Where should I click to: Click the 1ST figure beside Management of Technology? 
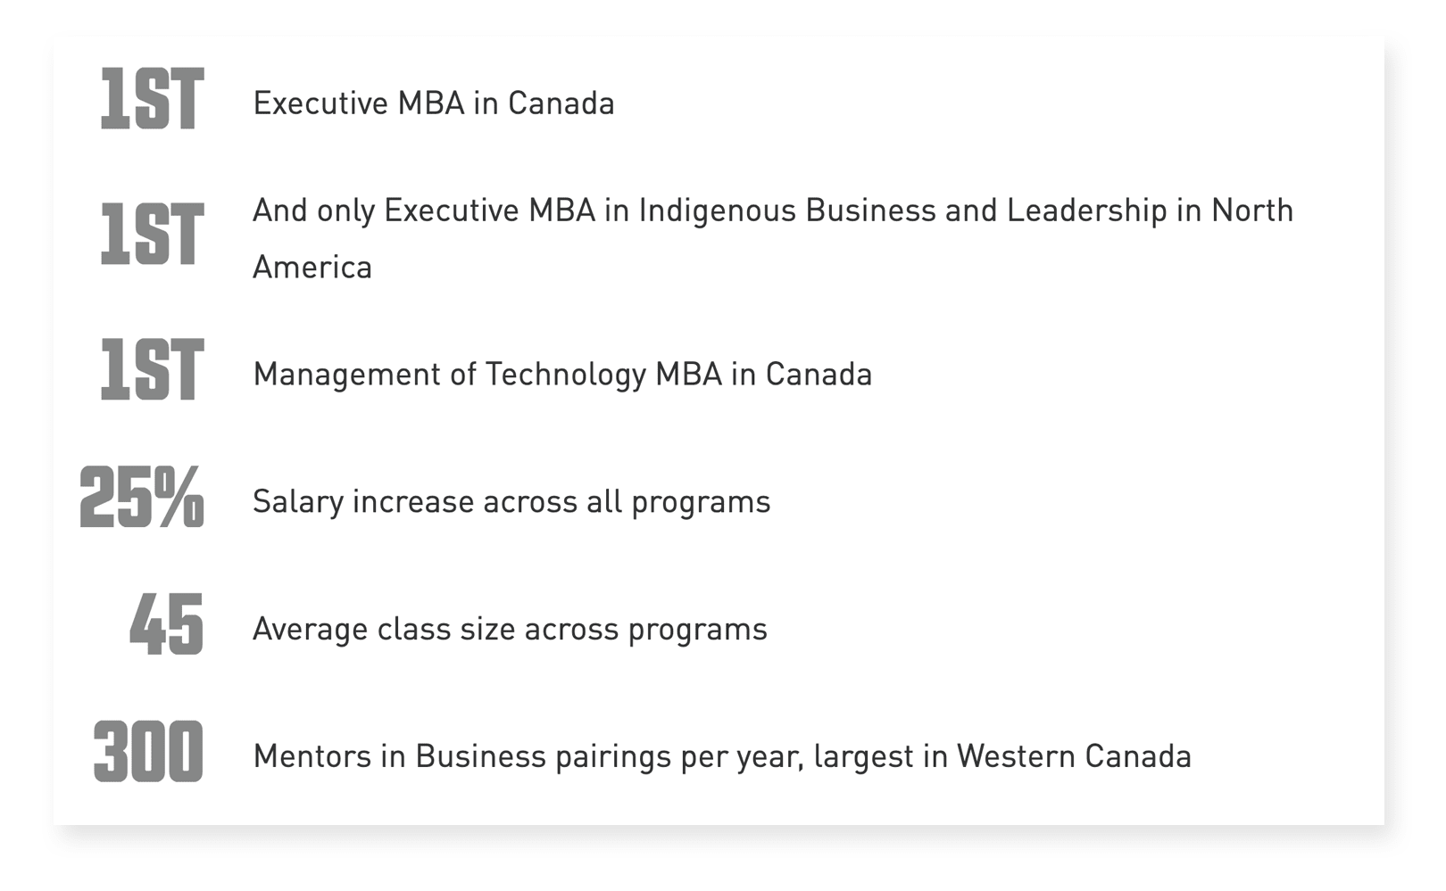point(152,369)
